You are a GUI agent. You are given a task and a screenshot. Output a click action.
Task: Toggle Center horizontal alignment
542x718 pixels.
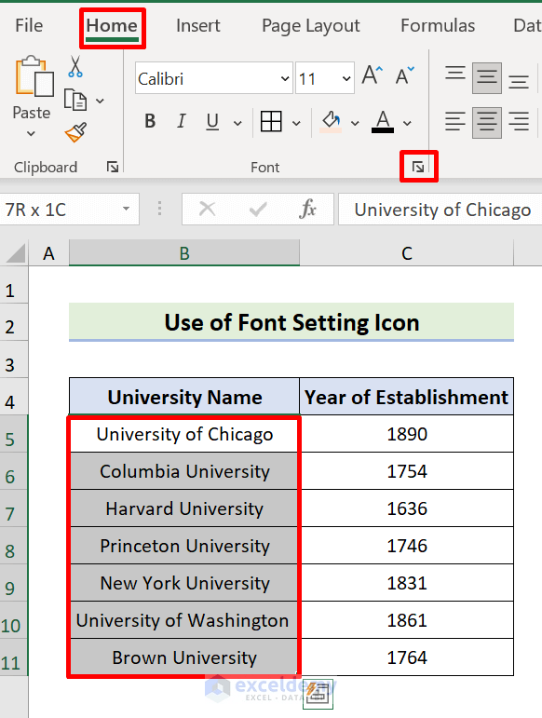(487, 122)
